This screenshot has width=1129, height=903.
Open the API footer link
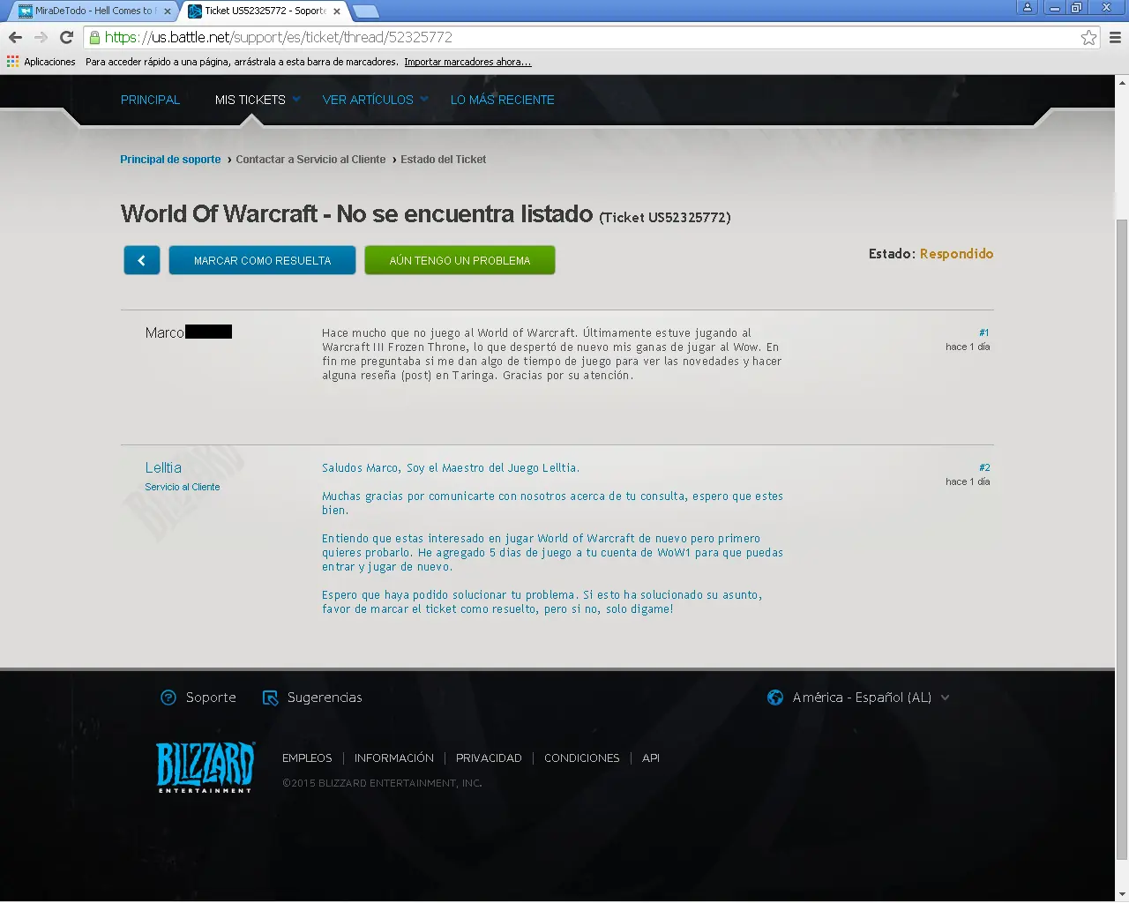click(651, 758)
